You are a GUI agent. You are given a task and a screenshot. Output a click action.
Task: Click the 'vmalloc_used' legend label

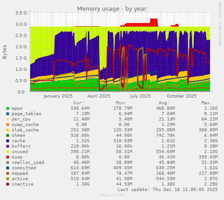pos(28,163)
